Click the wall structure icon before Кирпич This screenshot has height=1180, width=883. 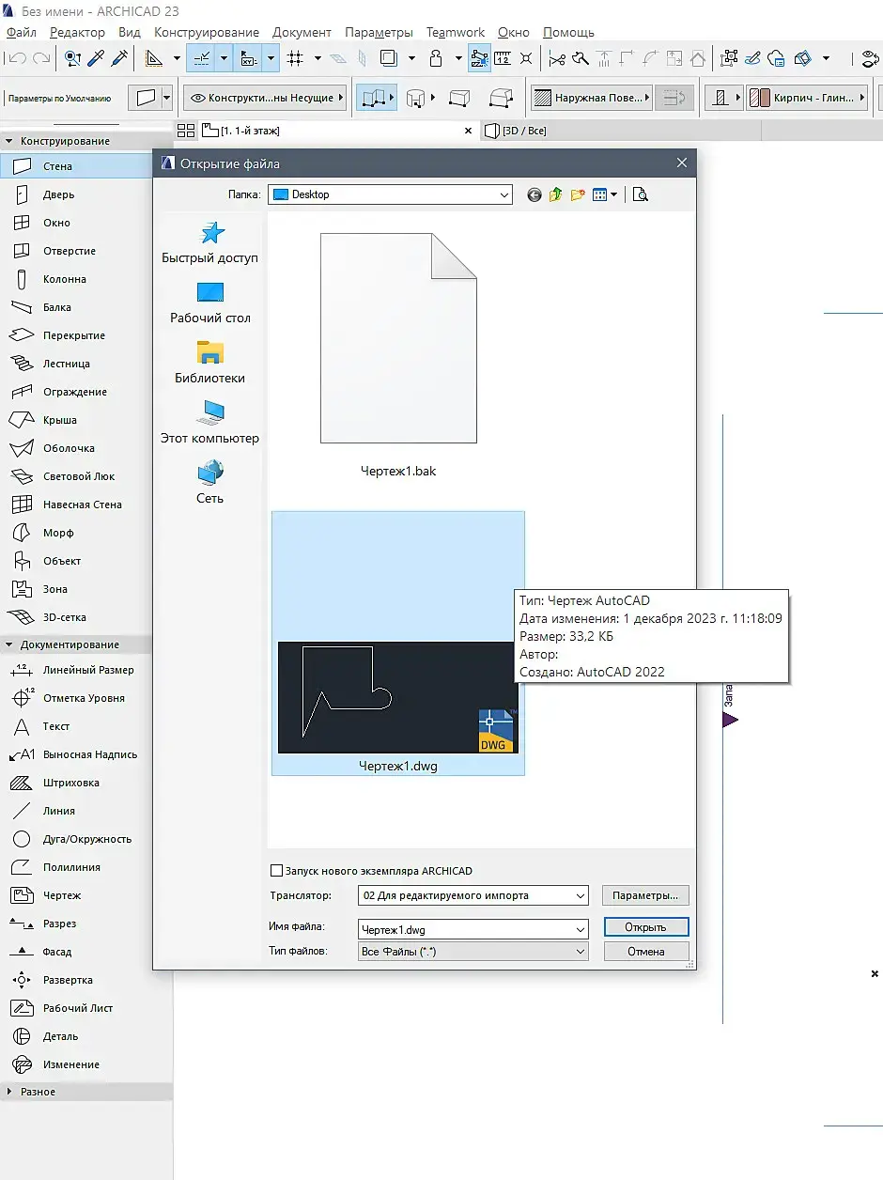(x=721, y=98)
